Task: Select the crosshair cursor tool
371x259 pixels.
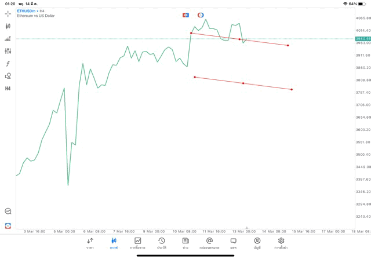Action: click(x=8, y=13)
